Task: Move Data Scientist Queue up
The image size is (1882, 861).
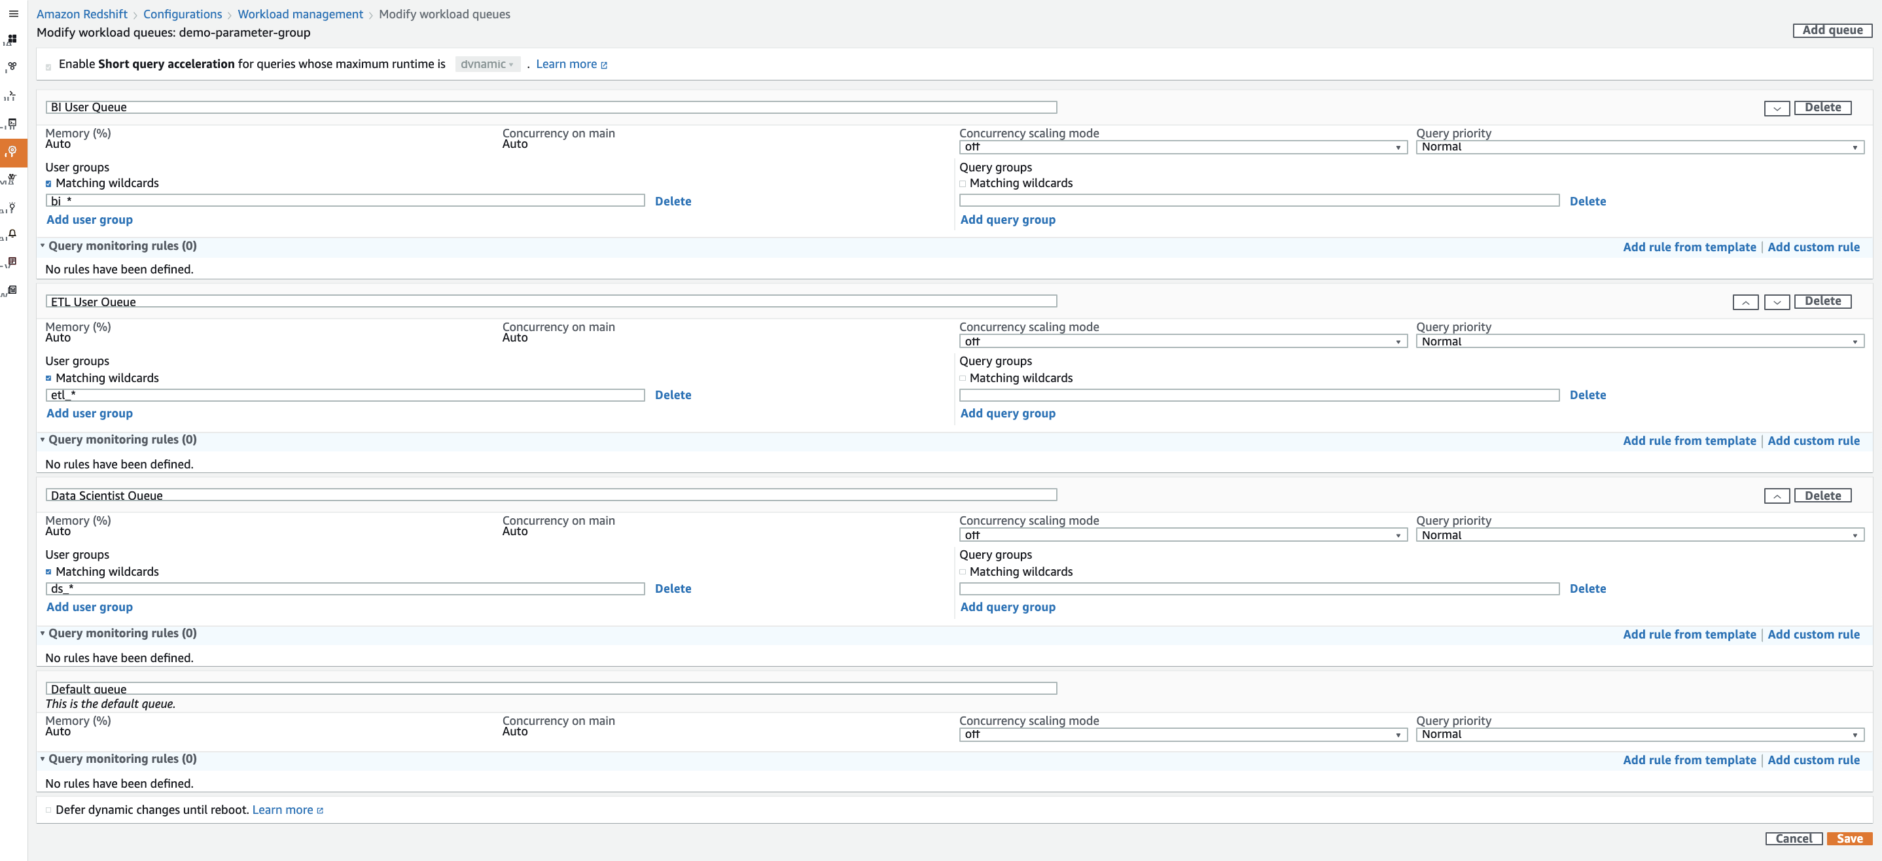Action: (x=1776, y=496)
